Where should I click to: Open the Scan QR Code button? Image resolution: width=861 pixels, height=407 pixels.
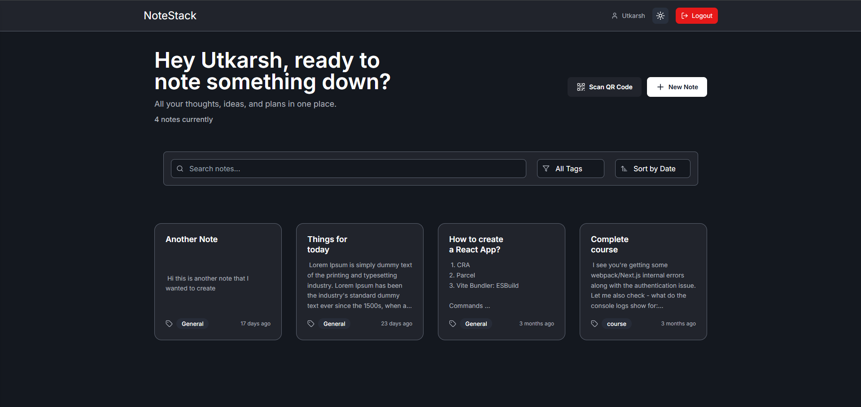[604, 87]
